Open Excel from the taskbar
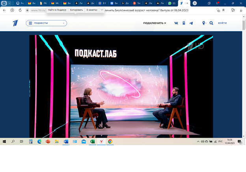The image size is (246, 172). coord(93,142)
